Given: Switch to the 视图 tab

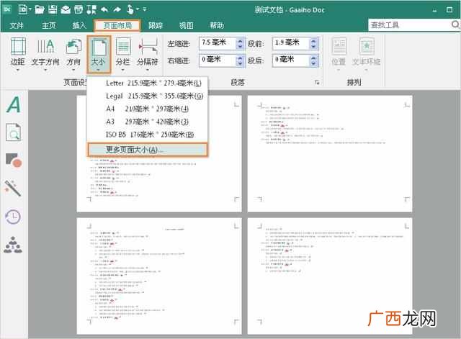Looking at the screenshot, I should (186, 26).
